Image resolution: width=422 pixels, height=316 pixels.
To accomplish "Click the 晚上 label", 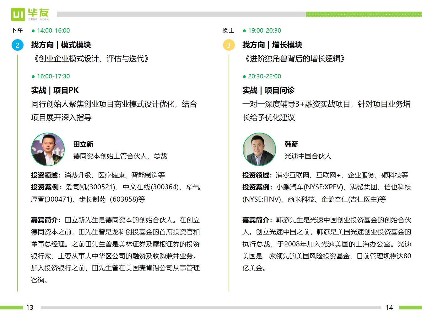I will pos(228,30).
